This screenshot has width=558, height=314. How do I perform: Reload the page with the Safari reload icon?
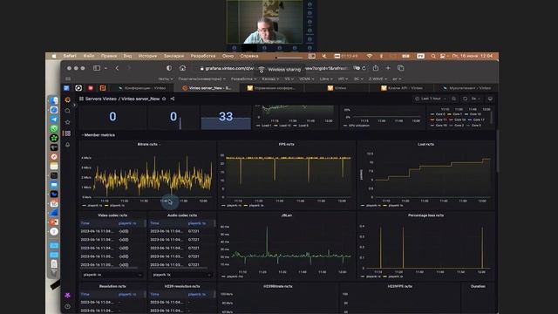coord(364,68)
